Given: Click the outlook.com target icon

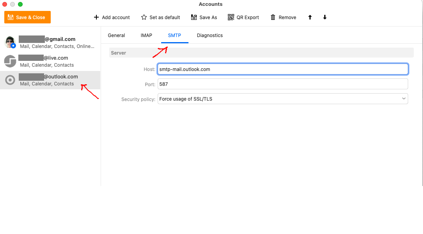Looking at the screenshot, I should tap(10, 80).
